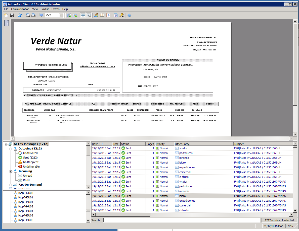299x231 pixels.
Task: Open the Faxlist menu
Action: pyautogui.click(x=45, y=9)
